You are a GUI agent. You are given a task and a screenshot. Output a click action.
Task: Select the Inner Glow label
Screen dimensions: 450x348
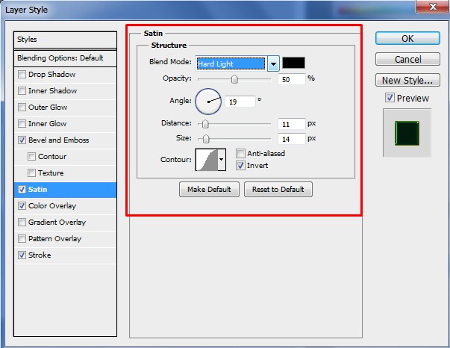pos(47,123)
